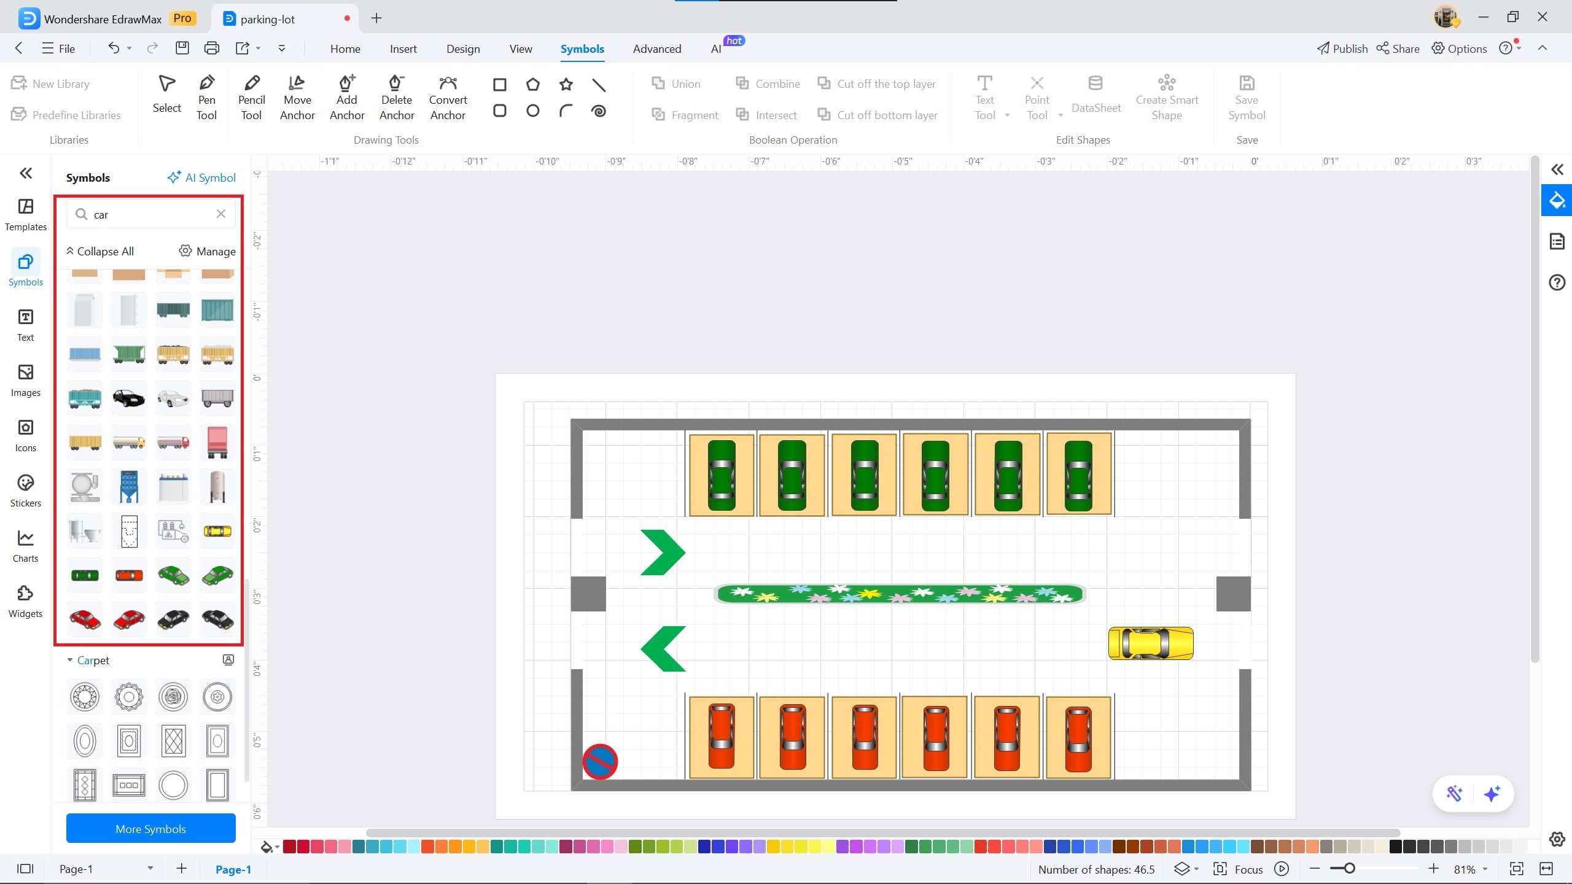Expand the Page-1 page selector dropdown
The width and height of the screenshot is (1572, 884).
pyautogui.click(x=150, y=869)
